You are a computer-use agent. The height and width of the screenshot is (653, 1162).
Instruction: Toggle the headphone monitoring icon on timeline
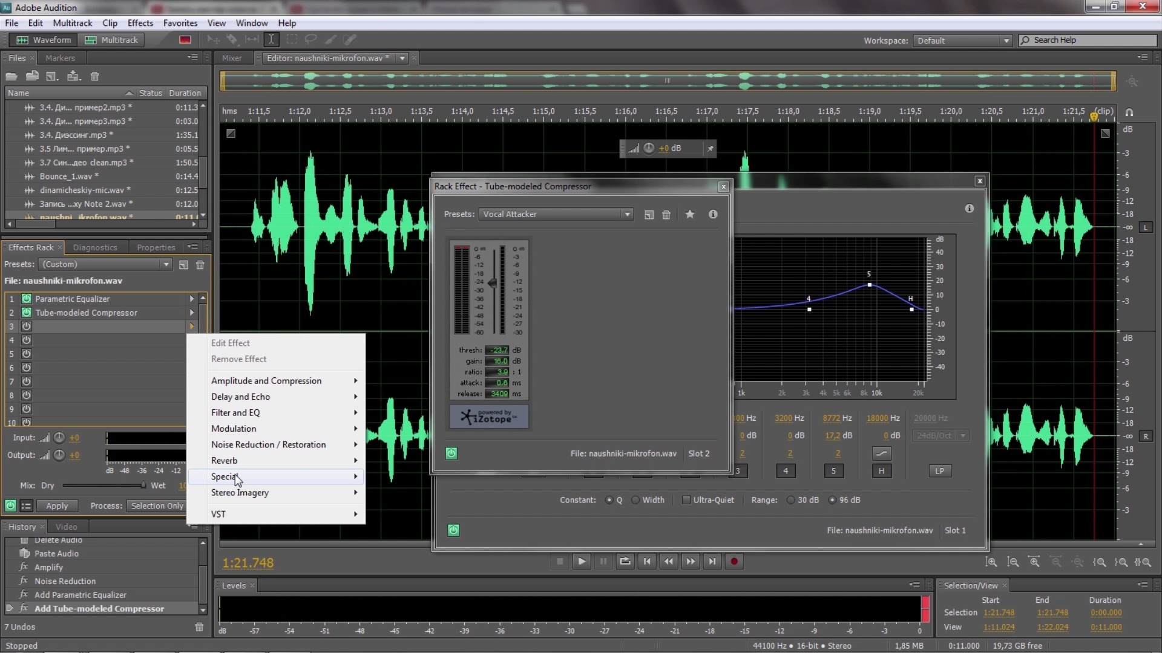point(1129,112)
